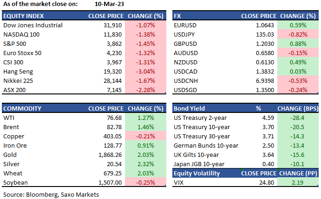The height and width of the screenshot is (199, 321).
Task: Click the Equity Volatility header
Action: pos(197,173)
